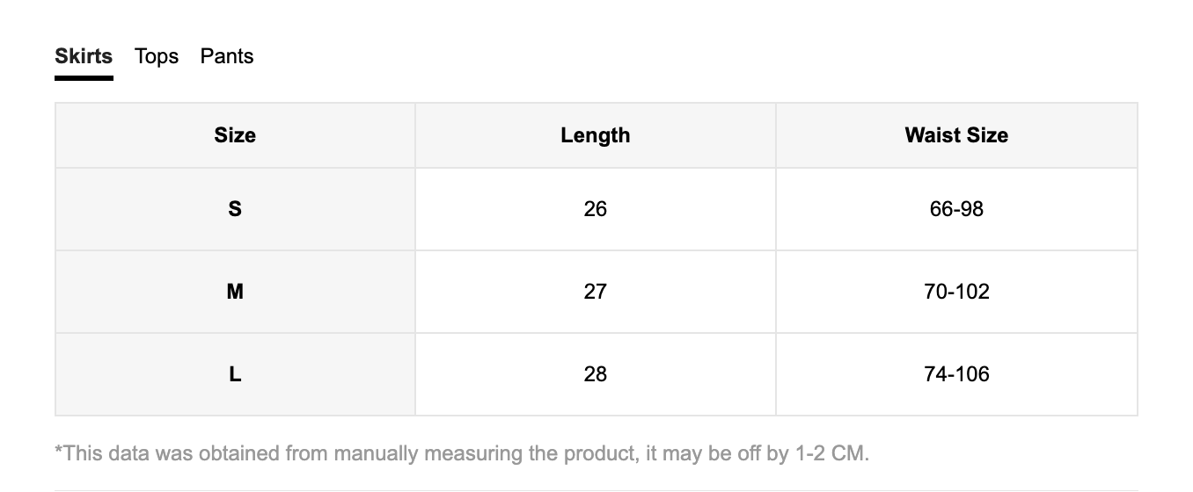Pick the L size row label
1193x492 pixels.
pos(235,374)
